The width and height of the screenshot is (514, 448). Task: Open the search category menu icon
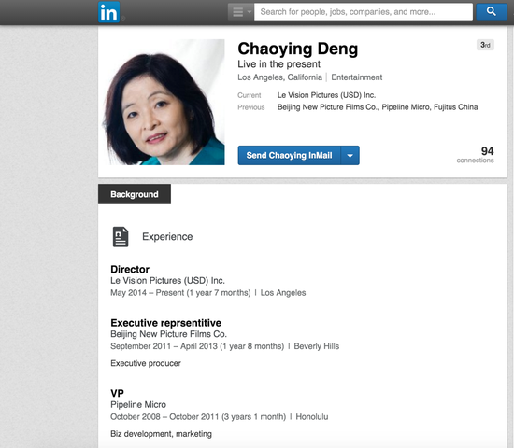[240, 12]
